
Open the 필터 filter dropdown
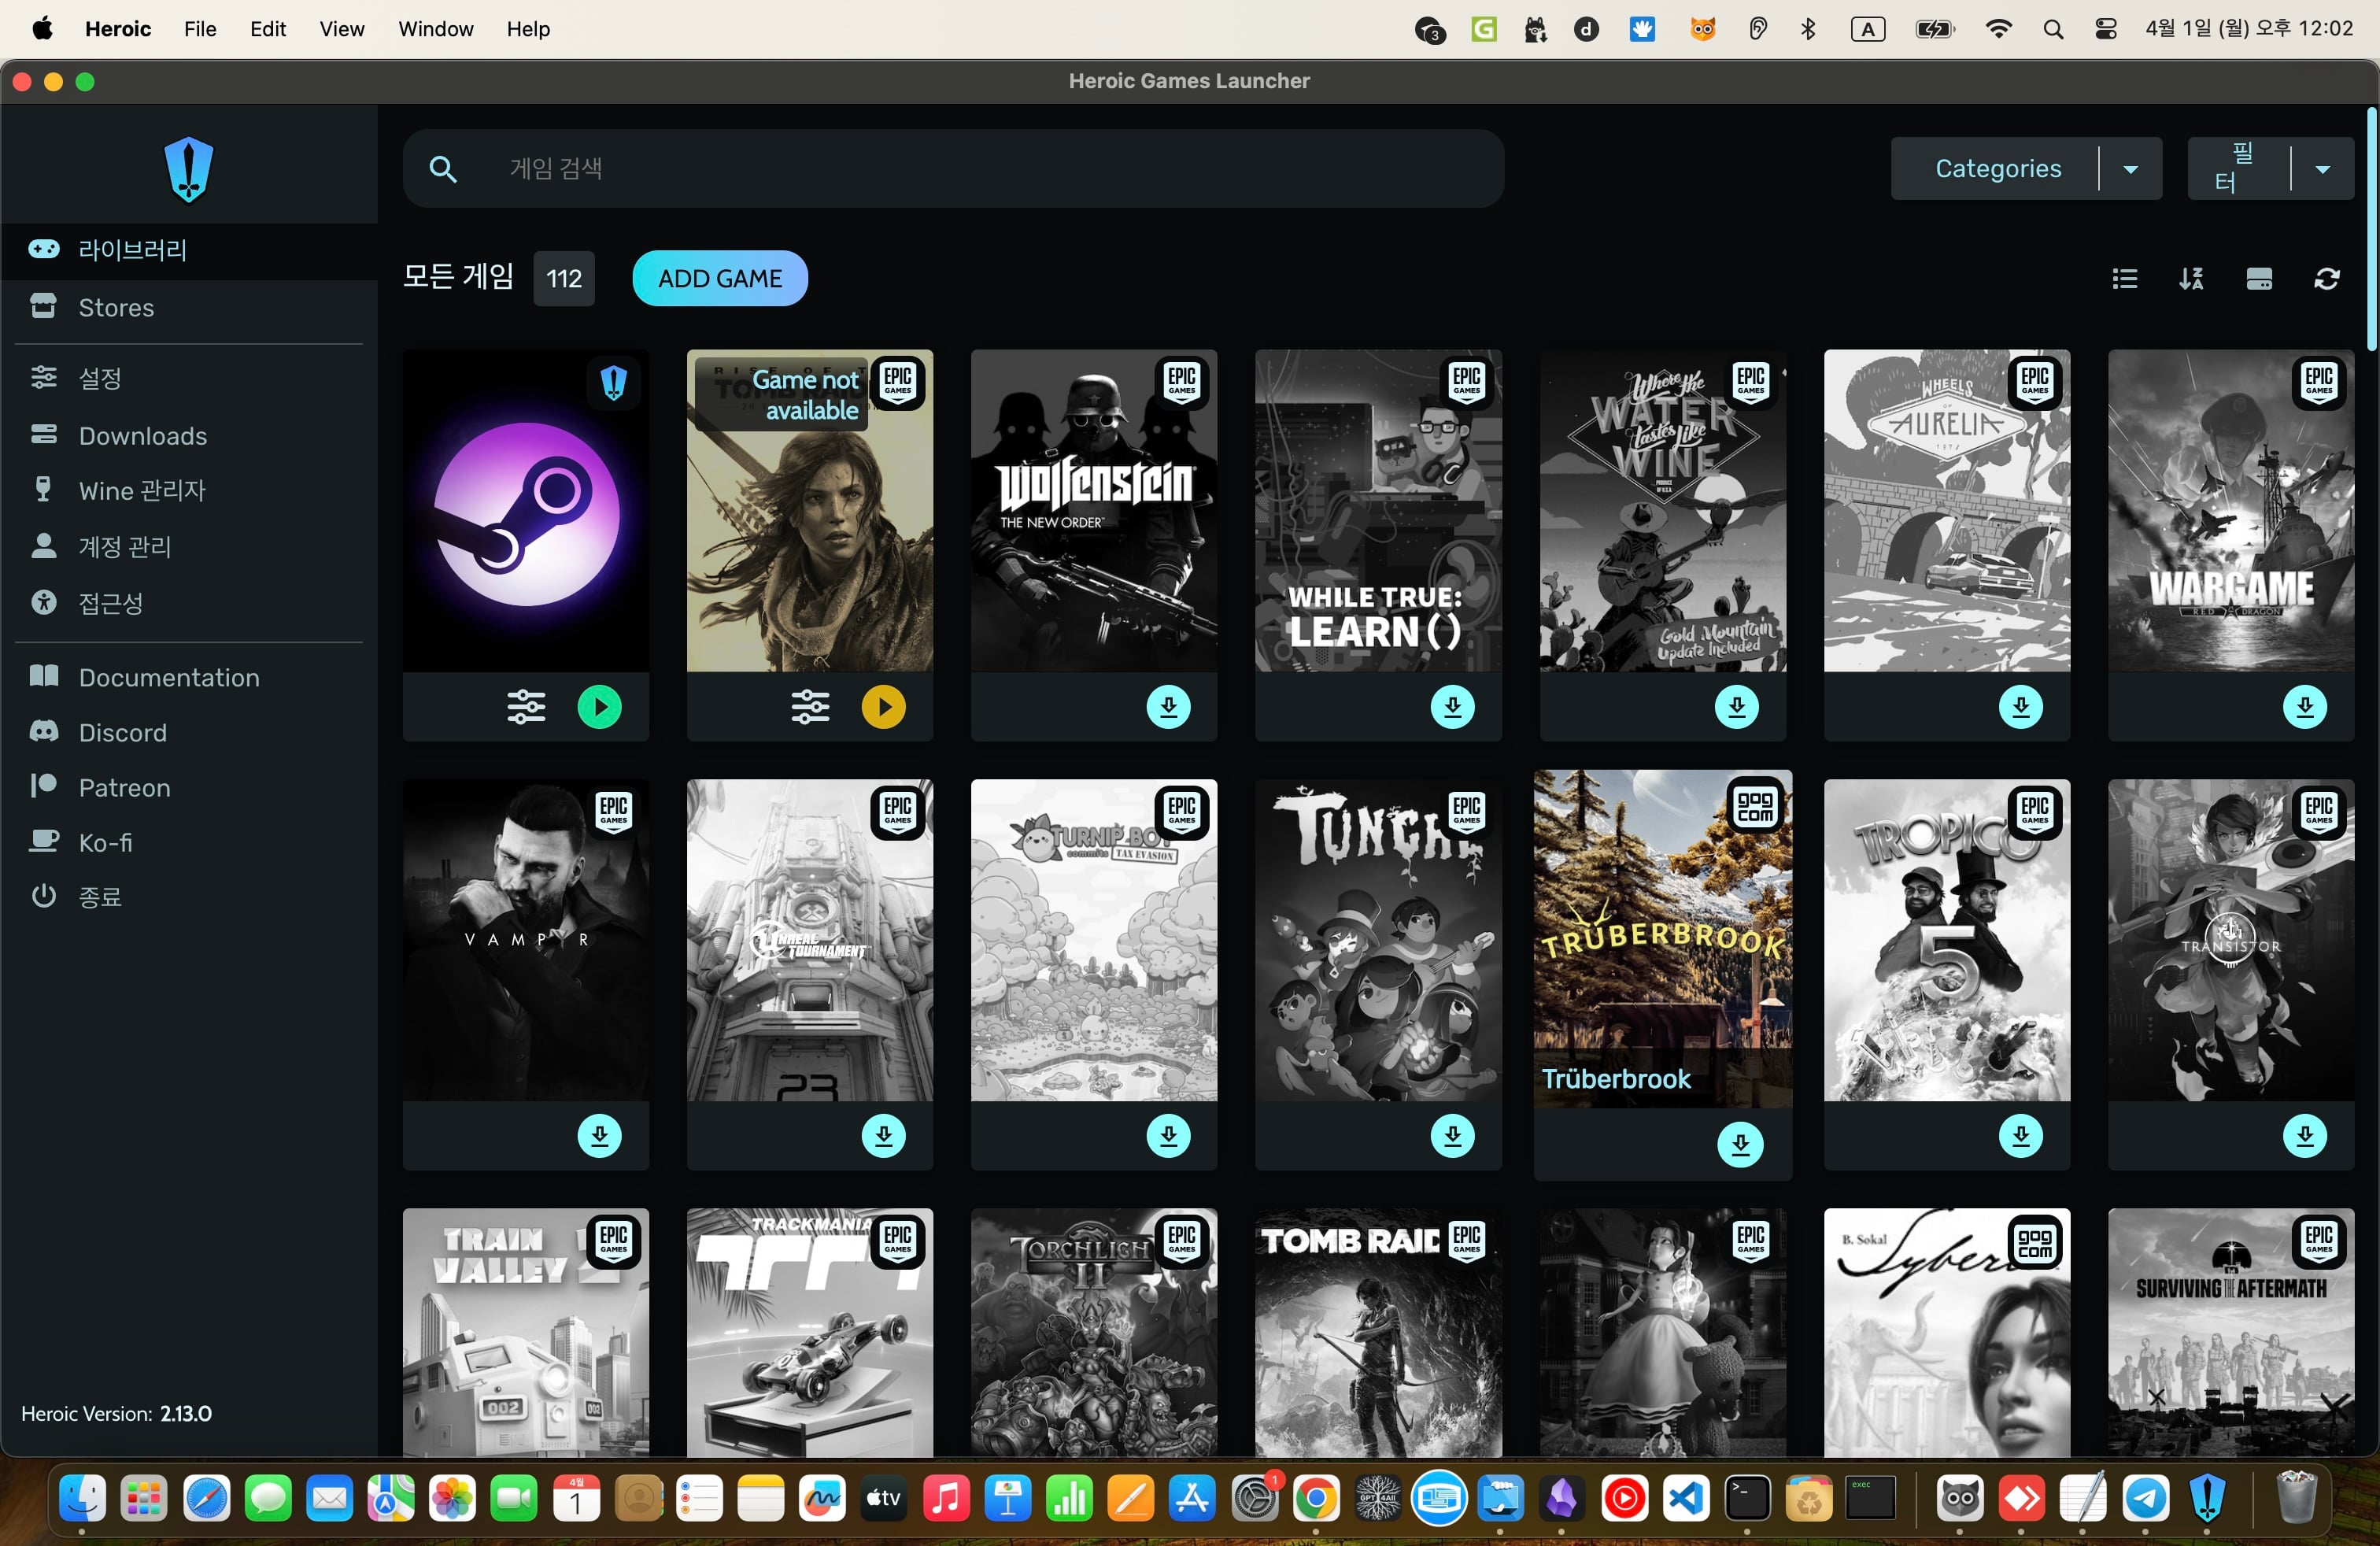coord(2270,168)
